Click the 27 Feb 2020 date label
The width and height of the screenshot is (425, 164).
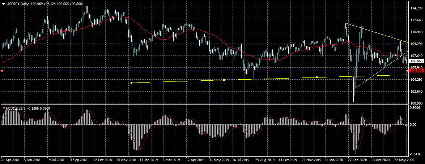point(357,160)
